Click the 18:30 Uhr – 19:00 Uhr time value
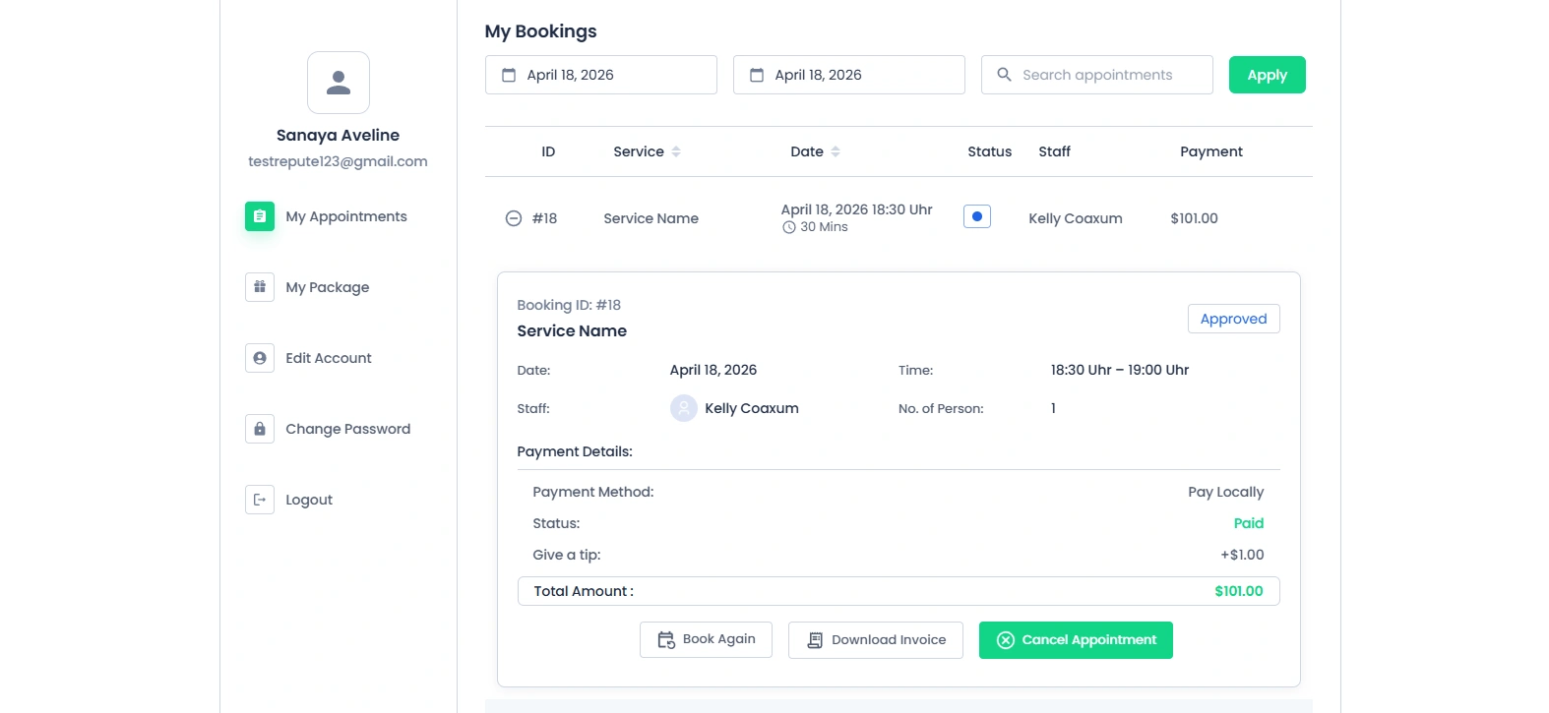The width and height of the screenshot is (1549, 713). tap(1120, 370)
